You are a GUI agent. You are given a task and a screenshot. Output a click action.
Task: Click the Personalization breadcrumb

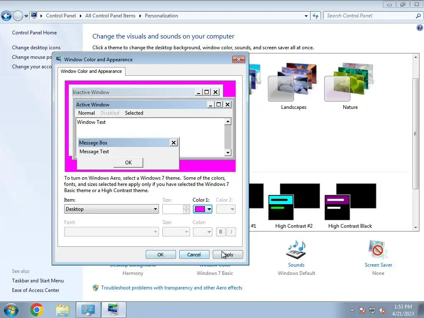pos(161,16)
